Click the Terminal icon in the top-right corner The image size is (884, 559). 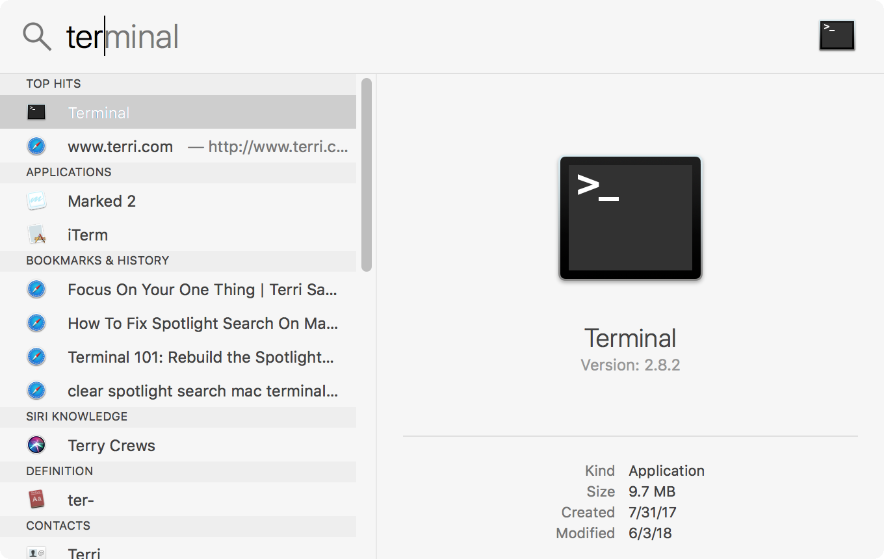click(x=837, y=35)
